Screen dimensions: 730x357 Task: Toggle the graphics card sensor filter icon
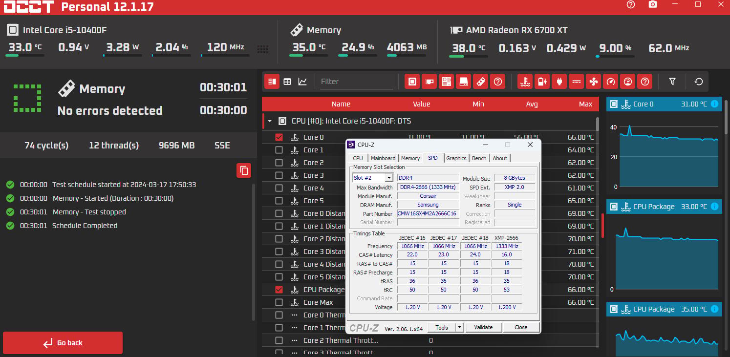point(429,82)
